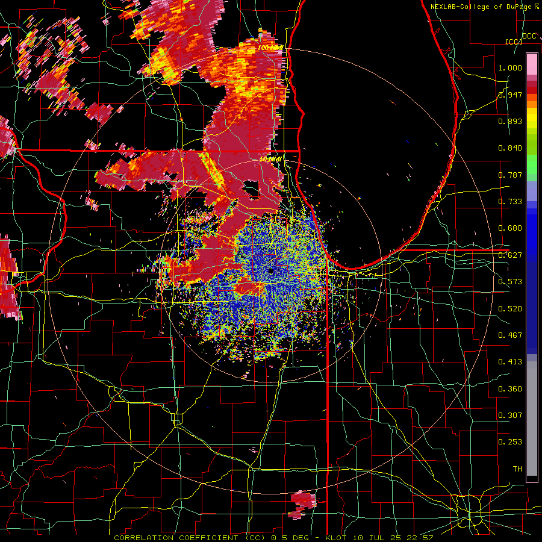Image resolution: width=542 pixels, height=542 pixels.
Task: Click the 0.467 color scale label
Action: [510, 335]
